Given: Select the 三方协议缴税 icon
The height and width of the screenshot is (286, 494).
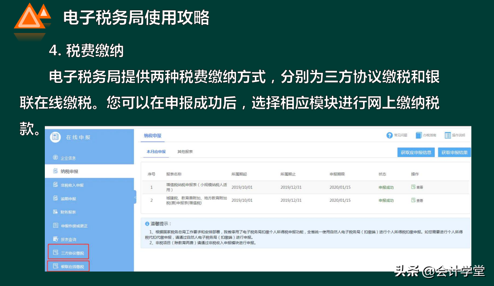Looking at the screenshot, I should tap(55, 252).
